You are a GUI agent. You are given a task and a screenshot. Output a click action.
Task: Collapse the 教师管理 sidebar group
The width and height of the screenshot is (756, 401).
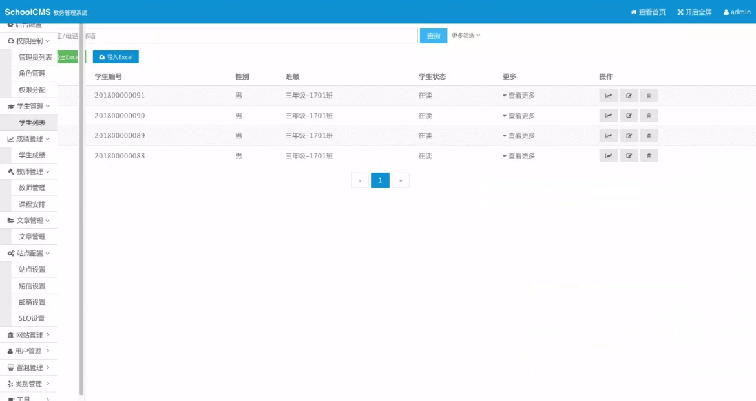click(x=28, y=172)
